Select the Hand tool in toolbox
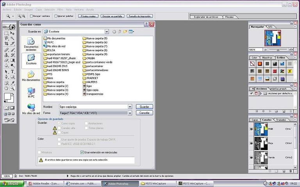Image resolution: width=300 pixels, height=187 pixels. [x=7, y=88]
